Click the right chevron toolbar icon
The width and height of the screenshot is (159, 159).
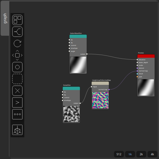[17, 102]
